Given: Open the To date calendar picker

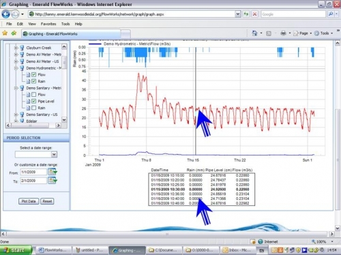Looking at the screenshot, I should 53,181.
